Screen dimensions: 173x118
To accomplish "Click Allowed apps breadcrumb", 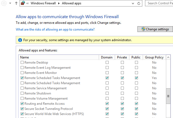I will tap(71, 3).
